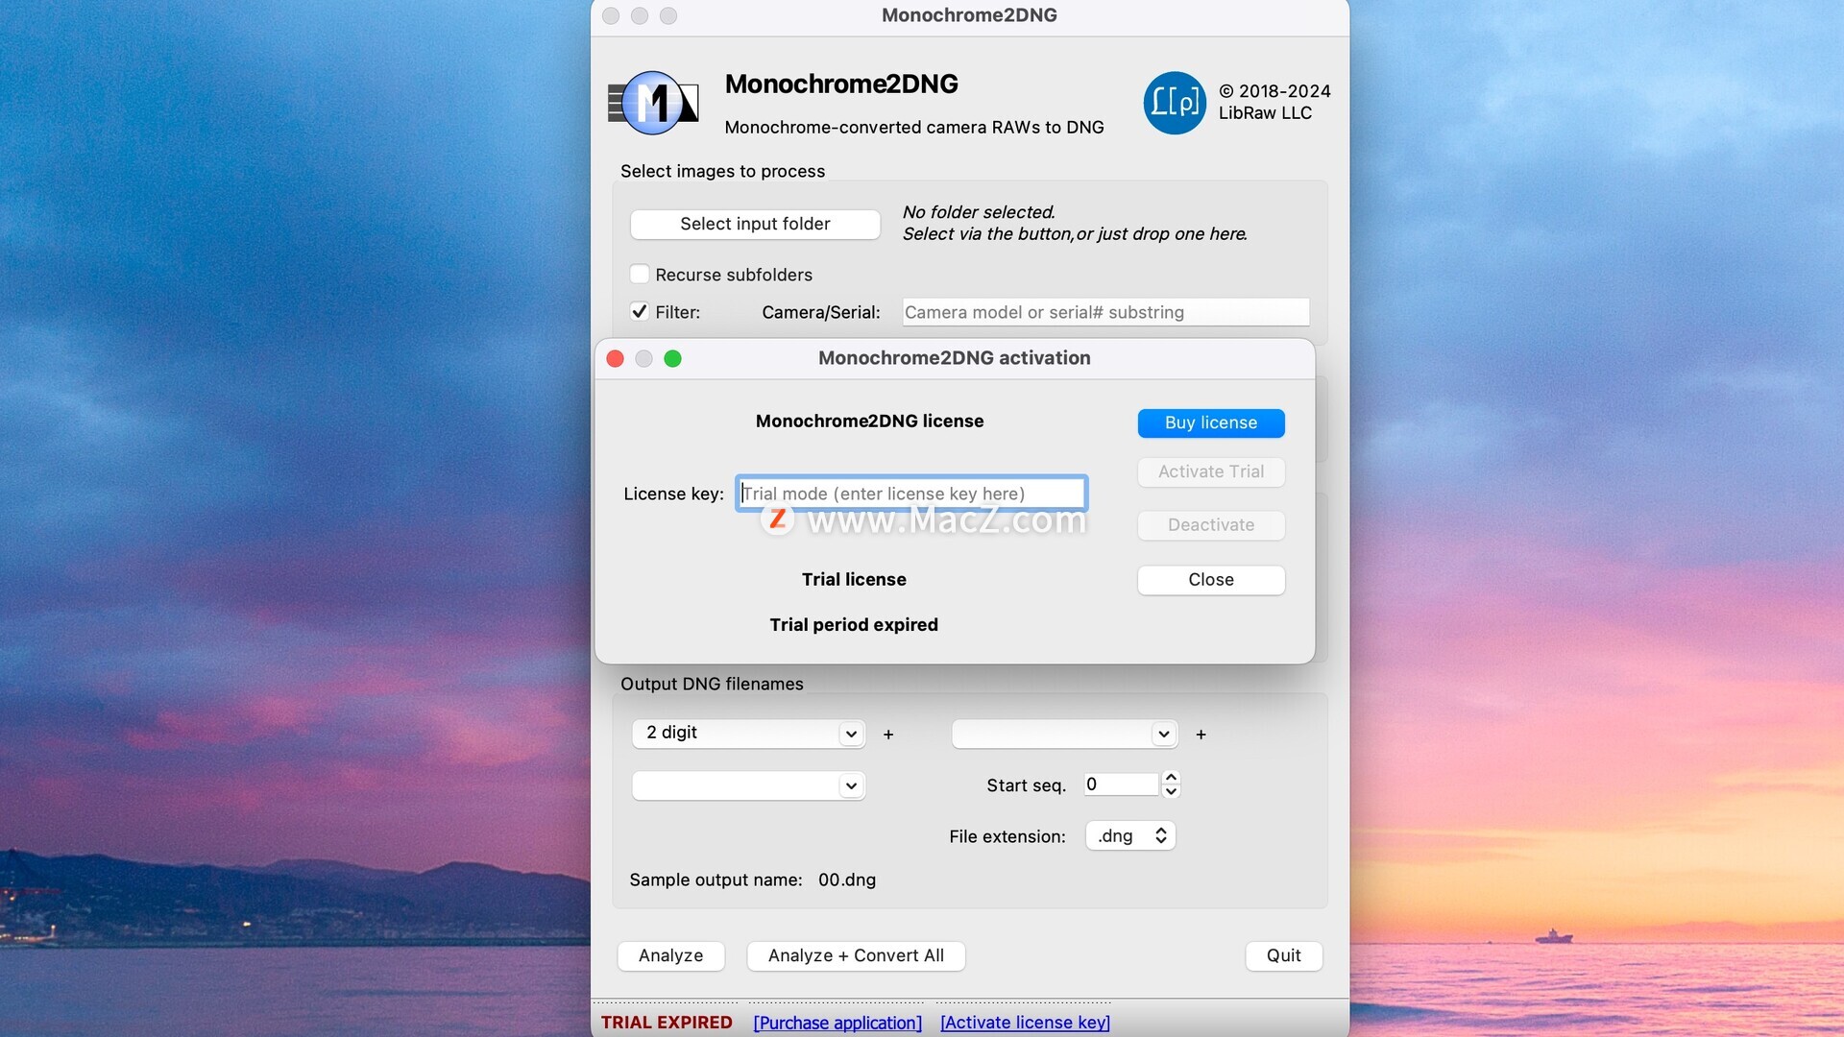This screenshot has height=1037, width=1844.
Task: Enable Recurse subfolders checkbox
Action: pos(640,275)
